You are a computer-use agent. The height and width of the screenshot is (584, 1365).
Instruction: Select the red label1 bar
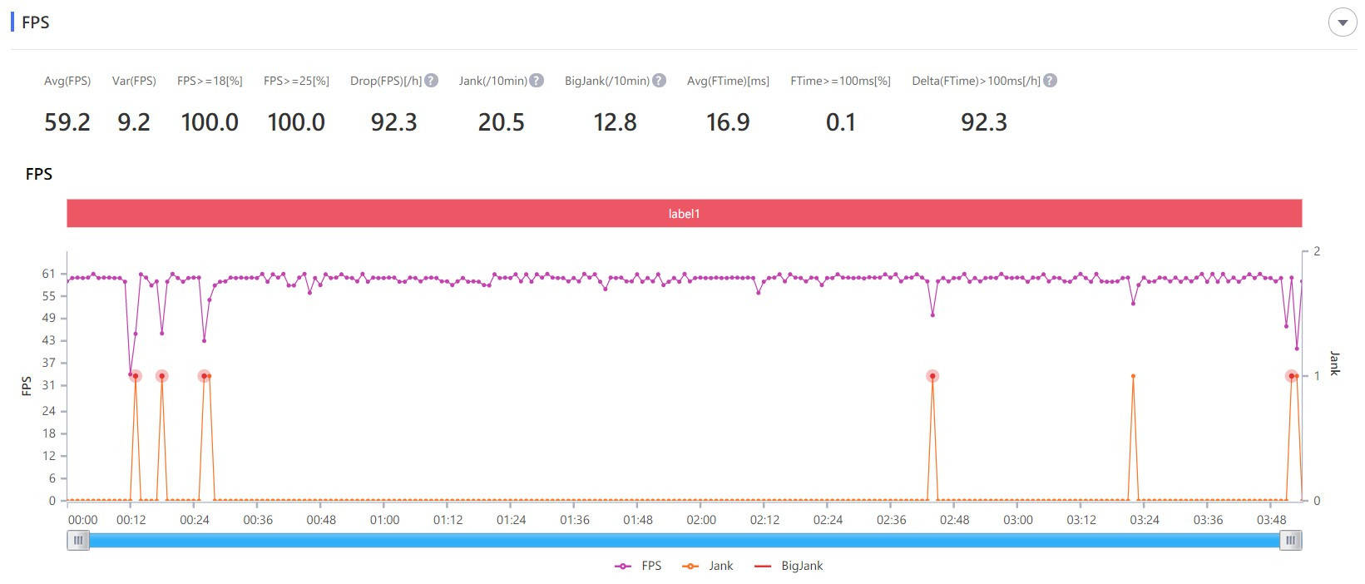tap(684, 214)
